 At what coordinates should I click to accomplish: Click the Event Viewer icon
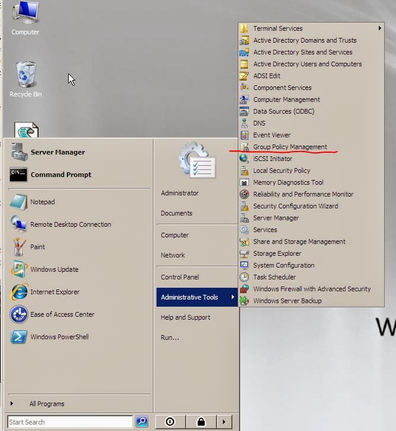tap(244, 135)
